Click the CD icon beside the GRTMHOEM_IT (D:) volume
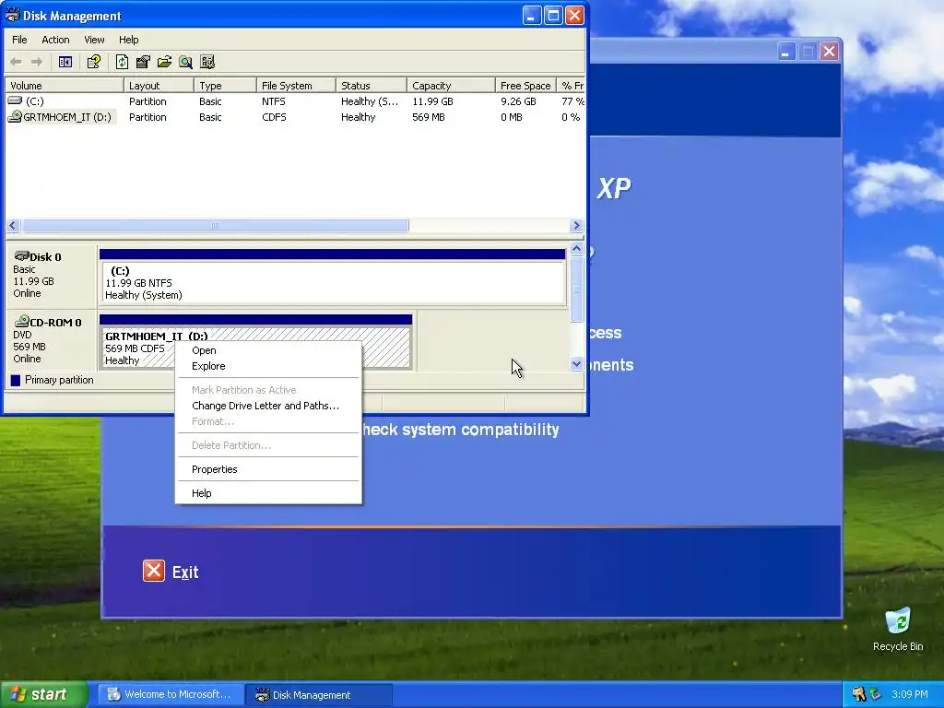 click(15, 116)
